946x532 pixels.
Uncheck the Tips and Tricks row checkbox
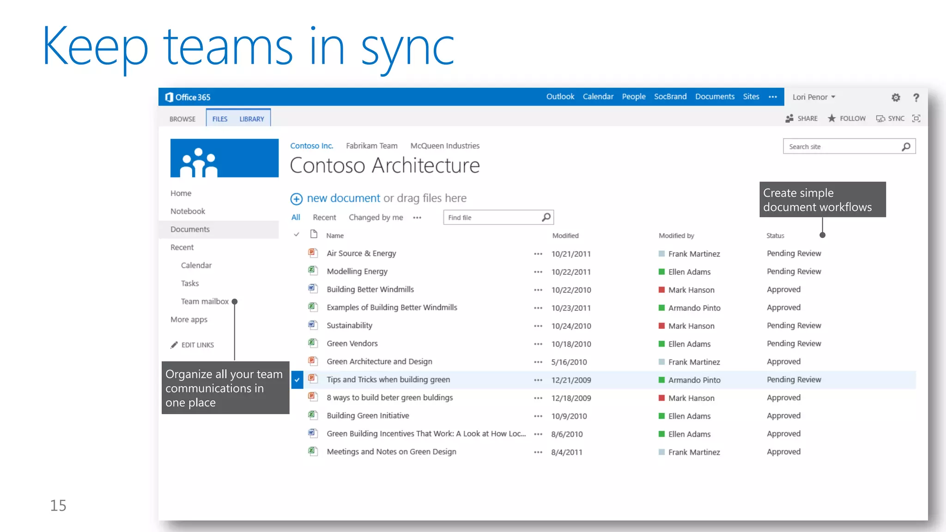[x=297, y=380]
